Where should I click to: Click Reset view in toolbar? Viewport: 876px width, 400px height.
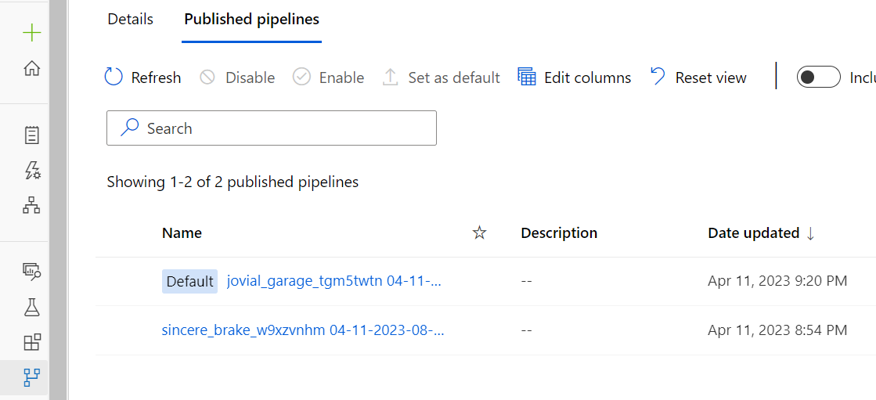pos(698,77)
